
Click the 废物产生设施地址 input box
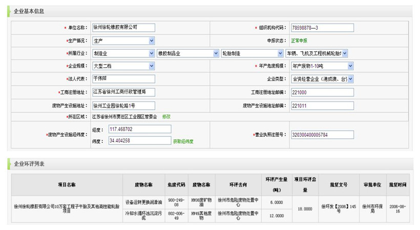(123, 106)
